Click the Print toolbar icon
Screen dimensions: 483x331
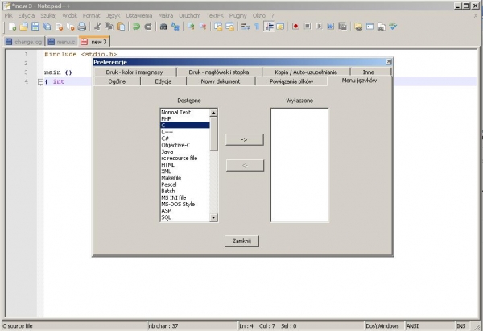[x=82, y=27]
